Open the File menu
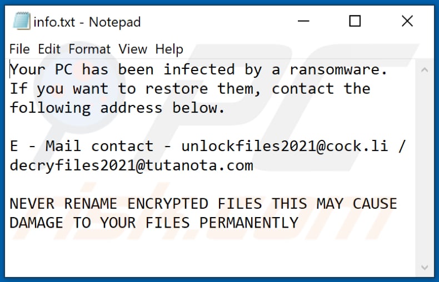 19,49
